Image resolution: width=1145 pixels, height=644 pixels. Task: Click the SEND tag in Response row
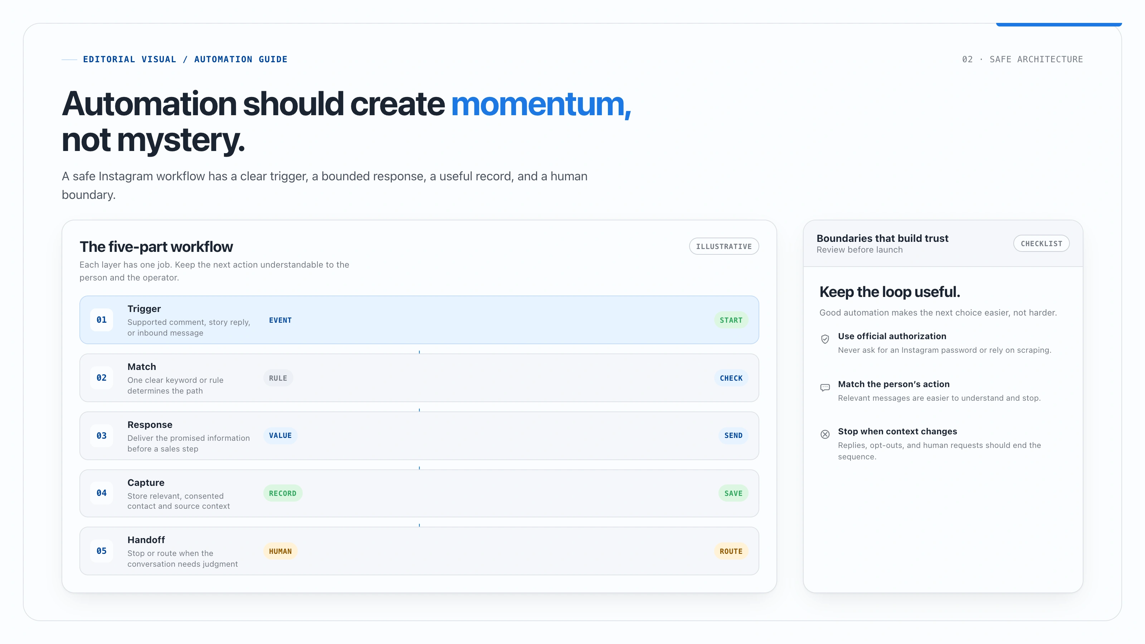pos(733,435)
